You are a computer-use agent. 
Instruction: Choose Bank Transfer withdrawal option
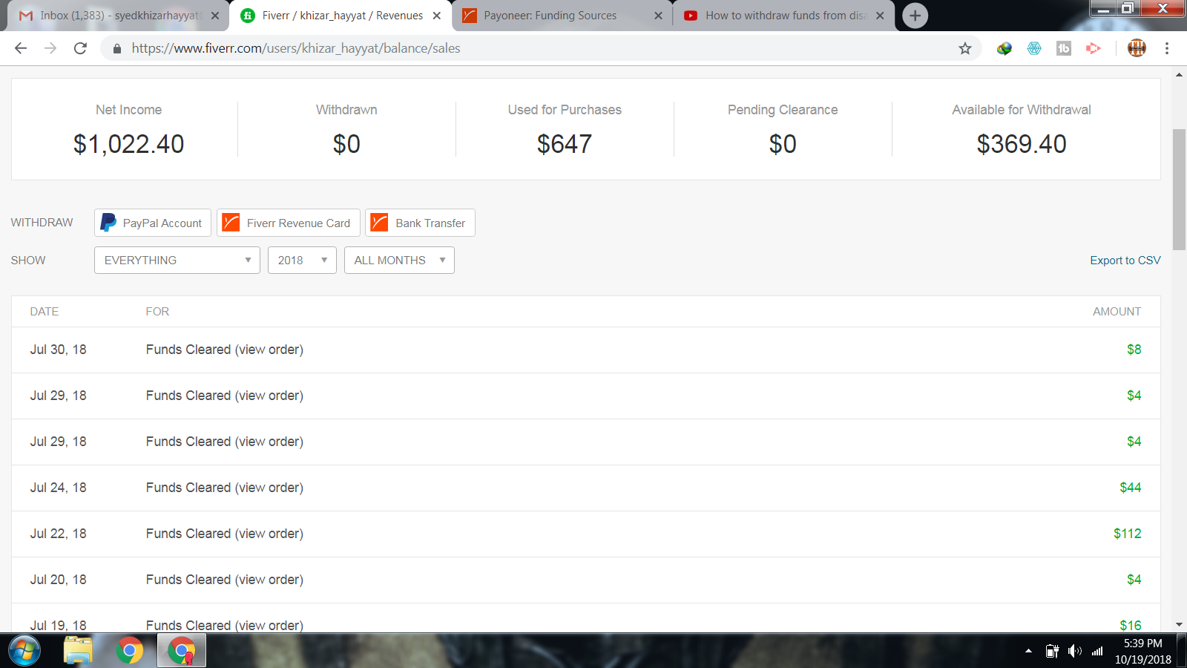pos(420,223)
